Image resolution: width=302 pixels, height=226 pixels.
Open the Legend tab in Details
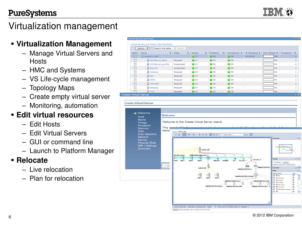coord(285,162)
